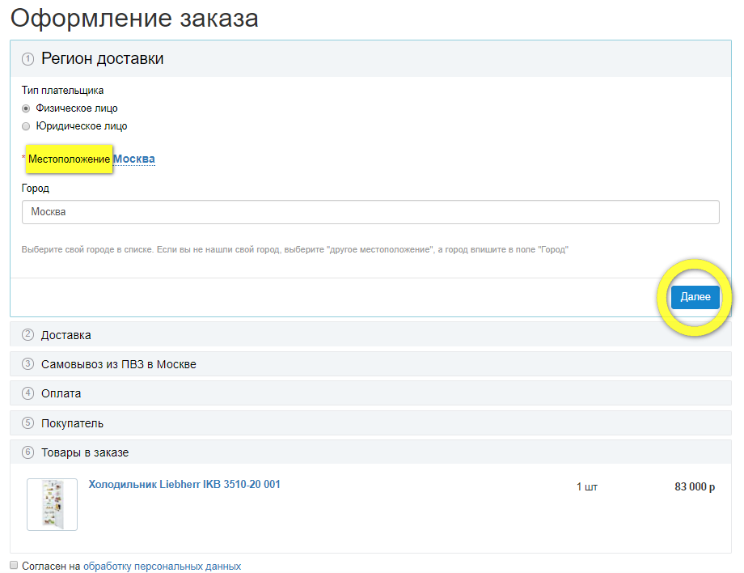
Task: Open the обработку персональных данных link
Action: pos(163,567)
